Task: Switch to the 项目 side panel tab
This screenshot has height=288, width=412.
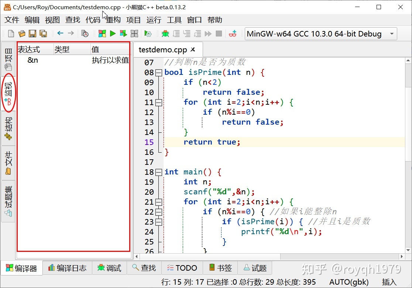Action: [x=8, y=59]
